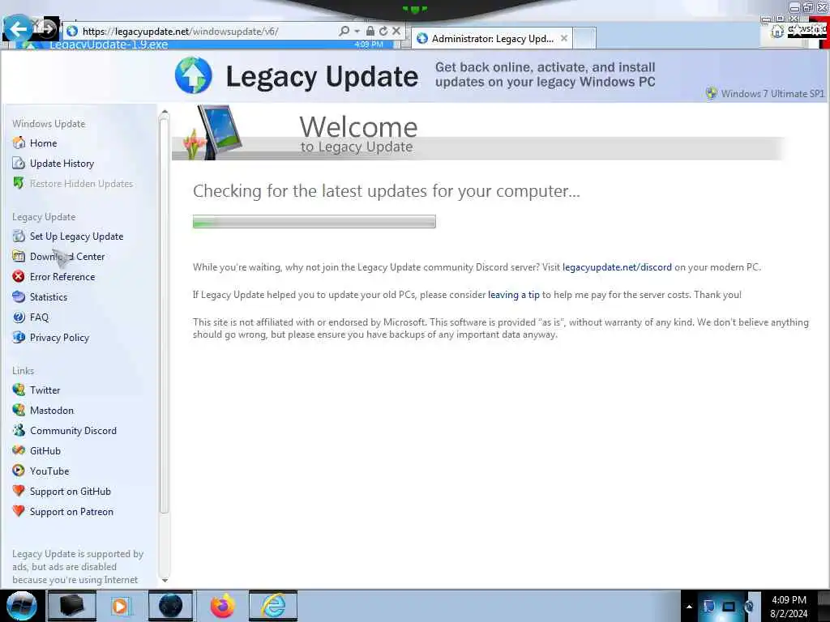Open the Windows Start button

pyautogui.click(x=21, y=606)
